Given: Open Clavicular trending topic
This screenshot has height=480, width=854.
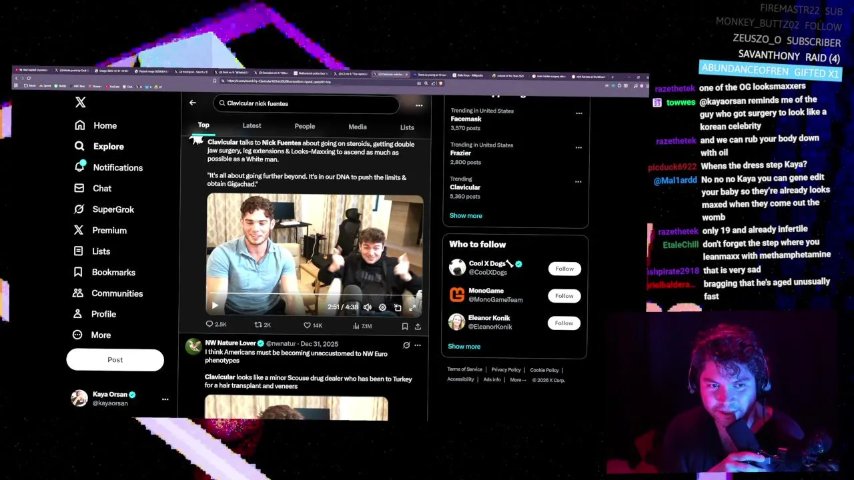Looking at the screenshot, I should tap(465, 187).
